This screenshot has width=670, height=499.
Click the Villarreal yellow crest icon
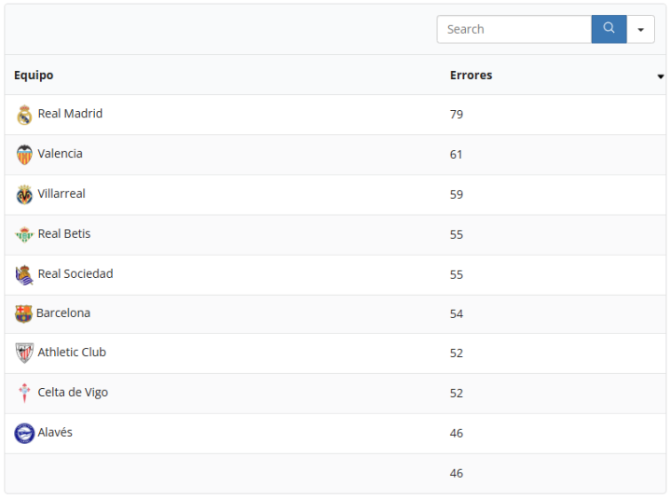tap(24, 195)
